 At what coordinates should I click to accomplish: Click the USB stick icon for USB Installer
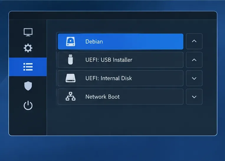pos(70,60)
